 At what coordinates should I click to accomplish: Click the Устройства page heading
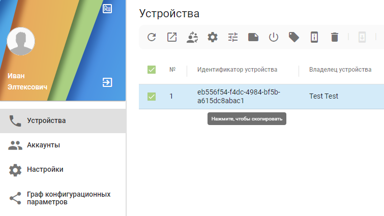point(169,13)
